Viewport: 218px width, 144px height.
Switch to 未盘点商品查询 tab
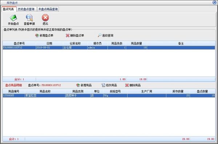(48, 9)
